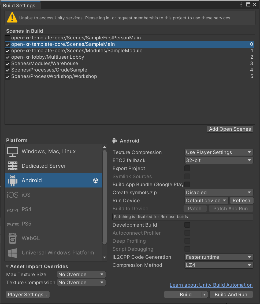Close the Build Settings window

[255, 5]
